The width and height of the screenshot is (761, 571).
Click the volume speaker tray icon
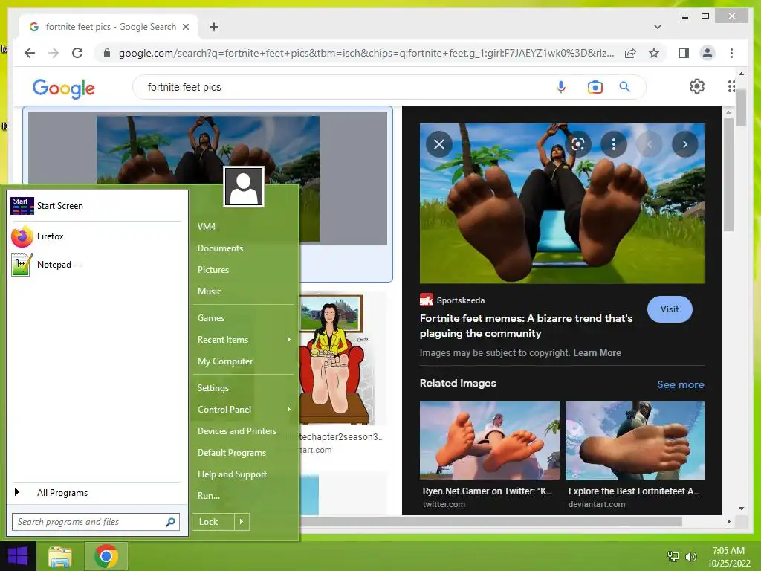point(690,556)
